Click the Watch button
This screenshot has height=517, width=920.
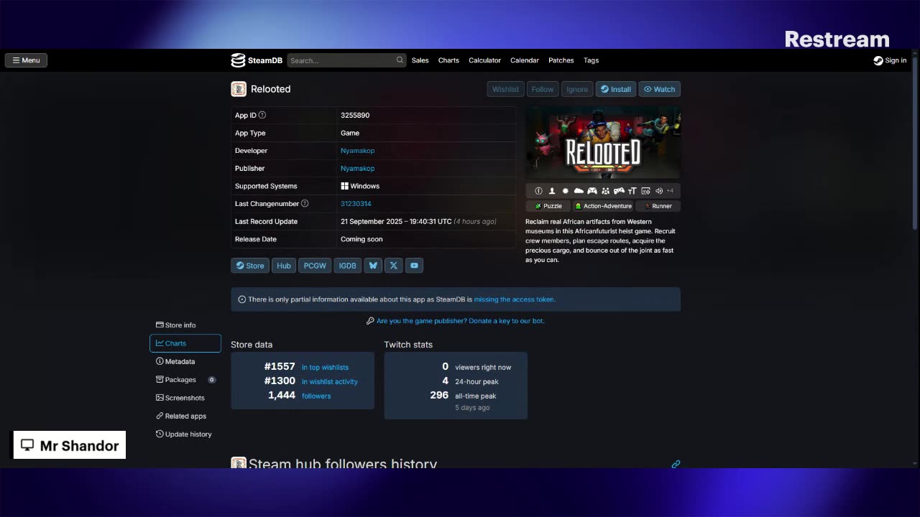click(x=660, y=89)
